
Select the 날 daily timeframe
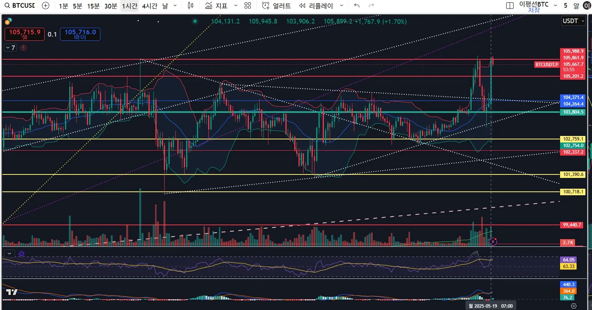pyautogui.click(x=165, y=6)
